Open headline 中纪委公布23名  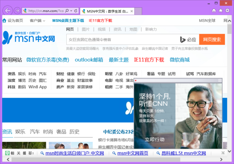[119, 132]
